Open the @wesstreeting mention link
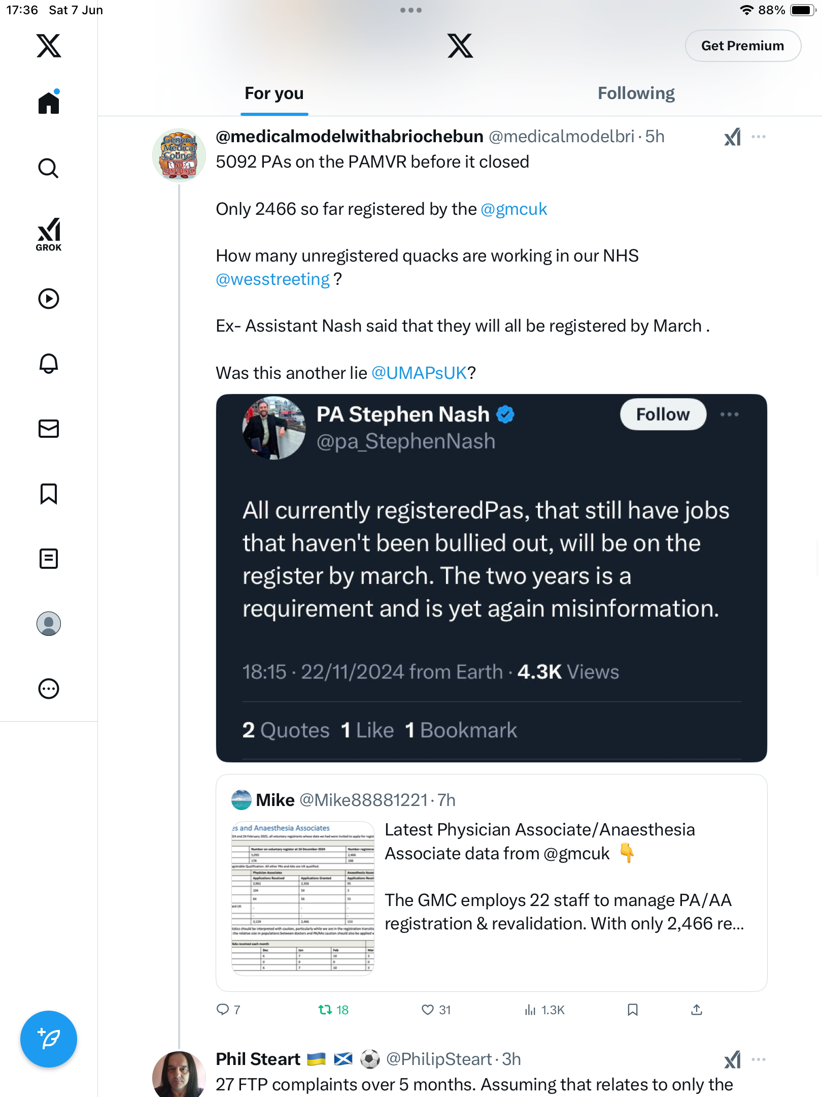 [272, 279]
